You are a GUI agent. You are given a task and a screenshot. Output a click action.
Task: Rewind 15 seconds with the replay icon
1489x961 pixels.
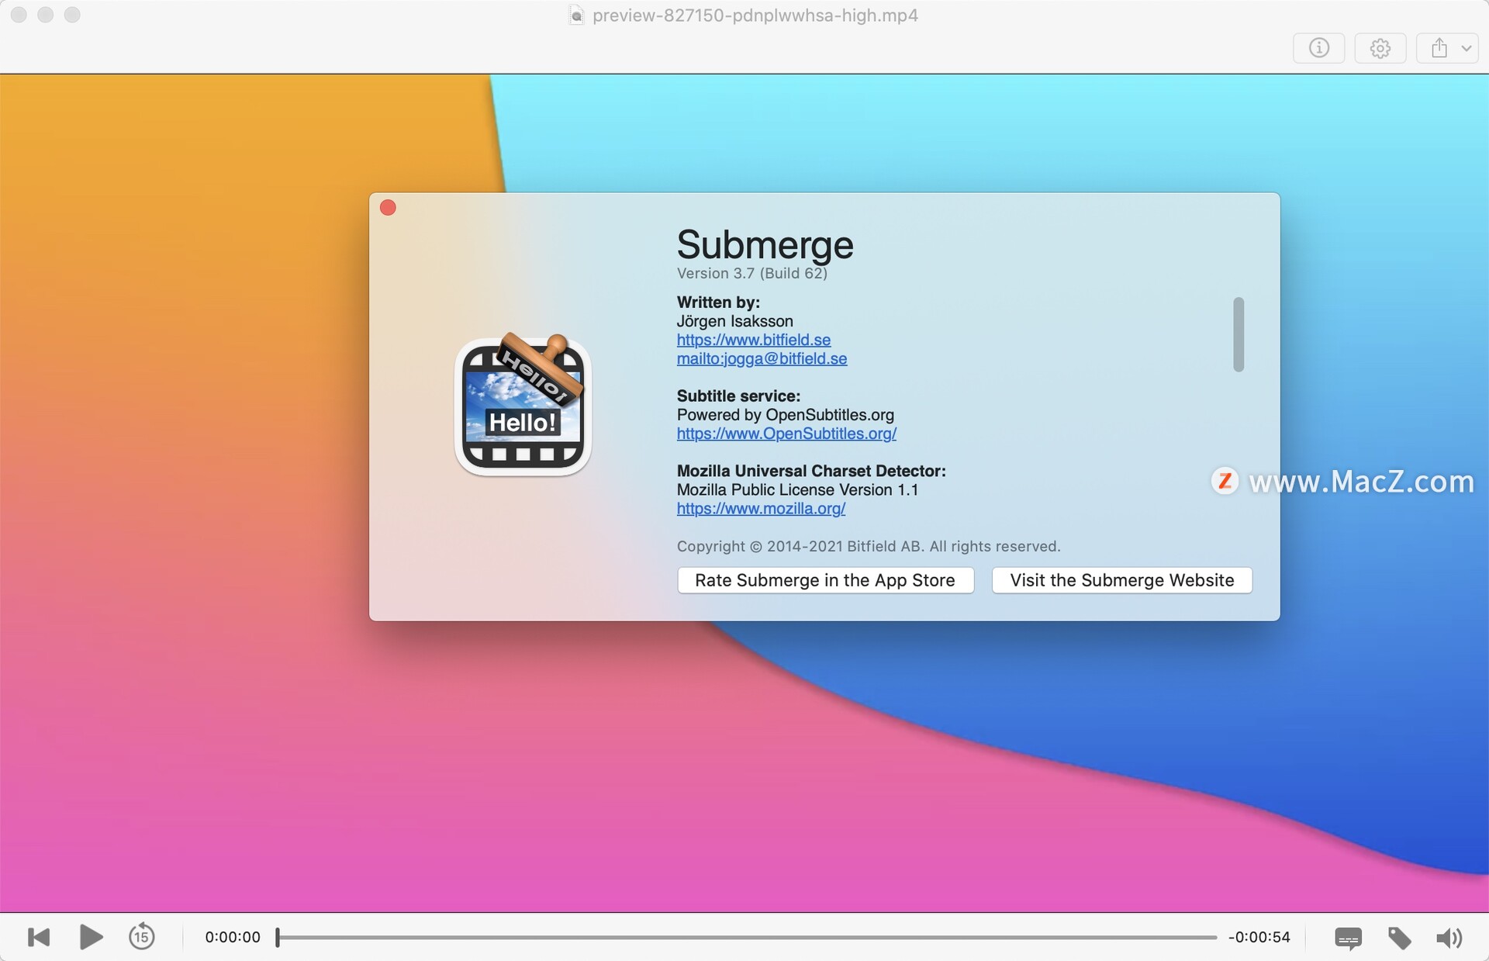pyautogui.click(x=141, y=936)
